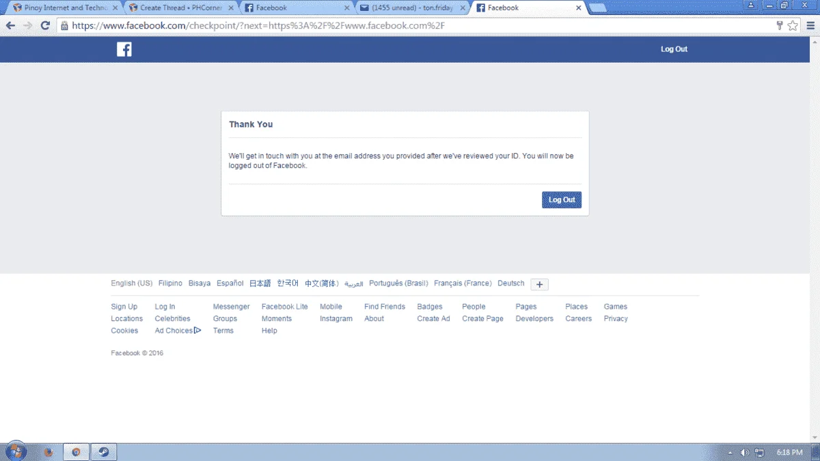Open the Cookies footer link

pyautogui.click(x=124, y=331)
